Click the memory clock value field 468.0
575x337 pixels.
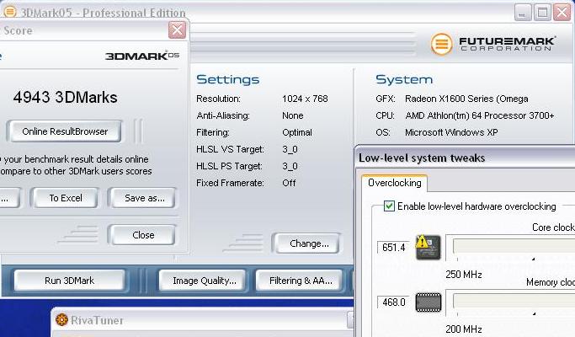[393, 302]
